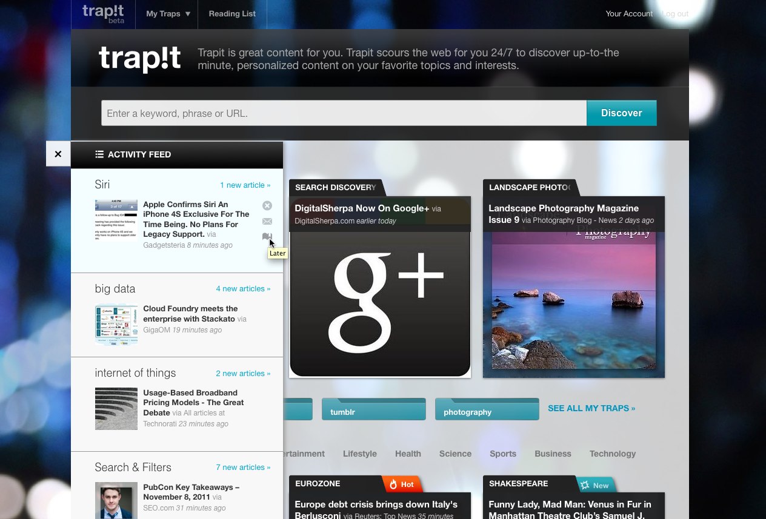Email the Siri article via envelope icon
The image size is (766, 519).
tap(267, 221)
